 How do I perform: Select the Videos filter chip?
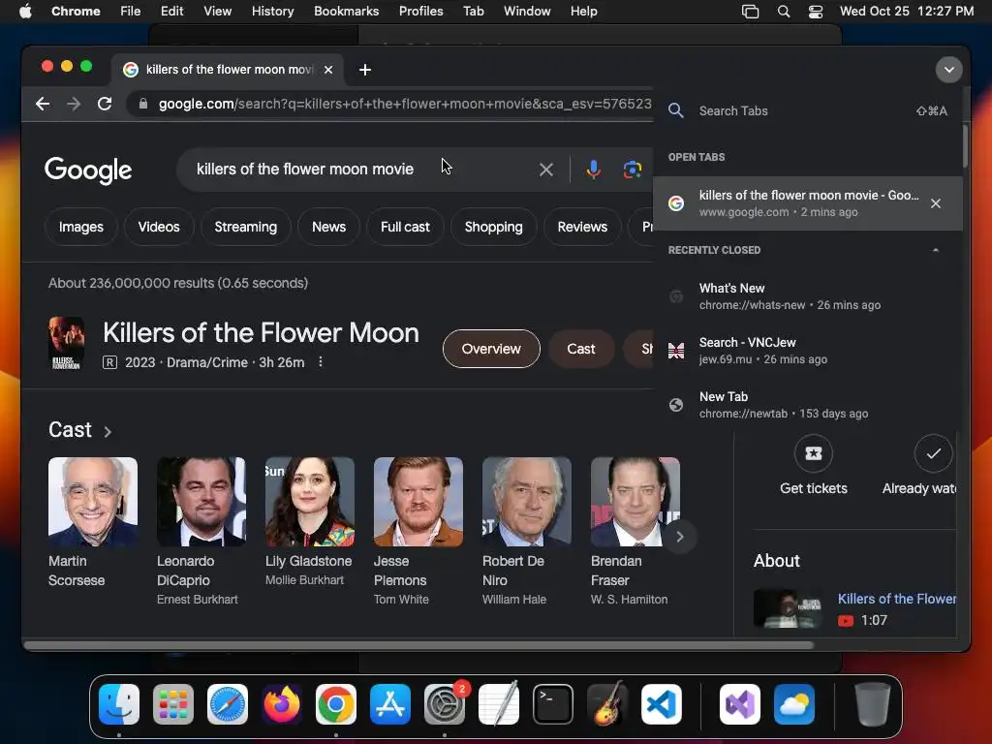click(159, 227)
